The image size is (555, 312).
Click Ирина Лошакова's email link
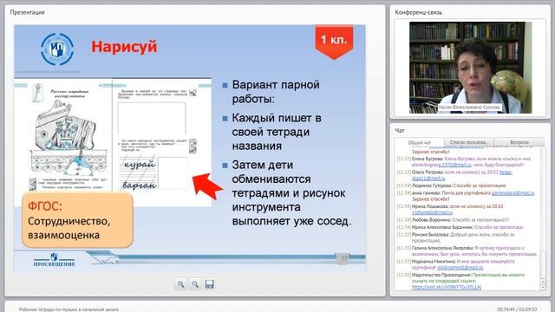click(x=432, y=212)
